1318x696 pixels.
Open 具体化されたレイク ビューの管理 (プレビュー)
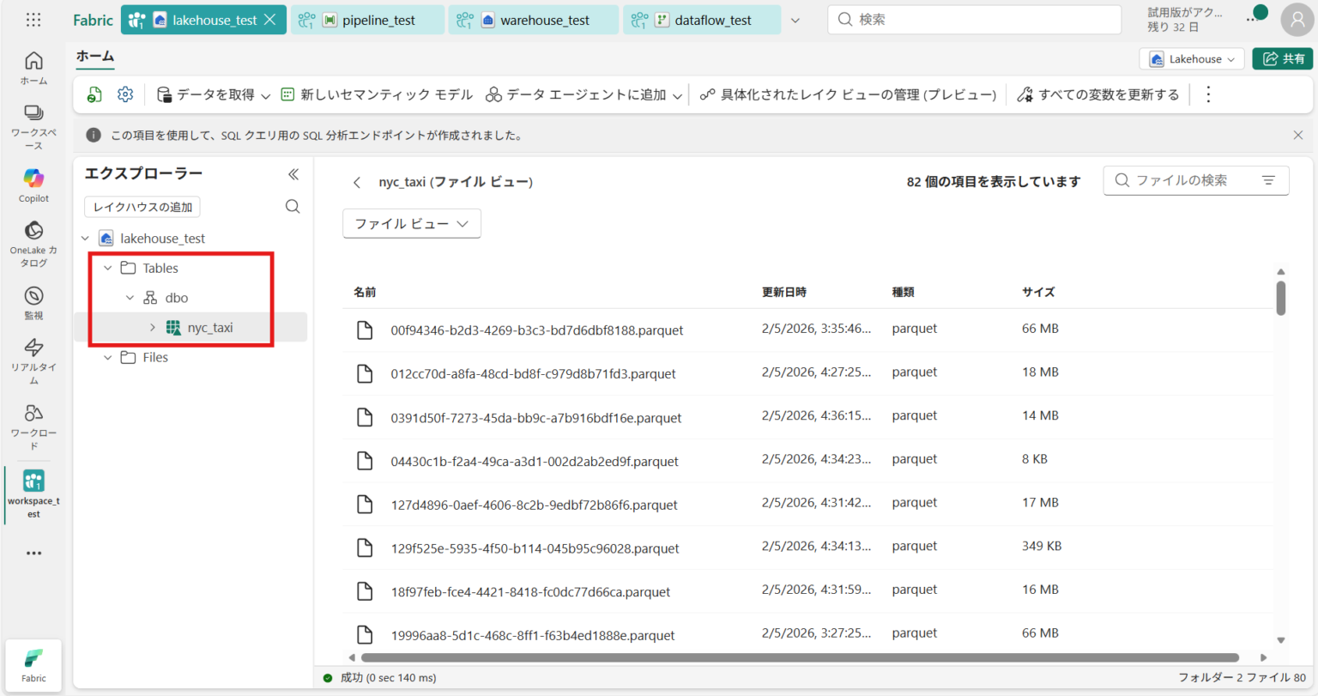pos(848,94)
